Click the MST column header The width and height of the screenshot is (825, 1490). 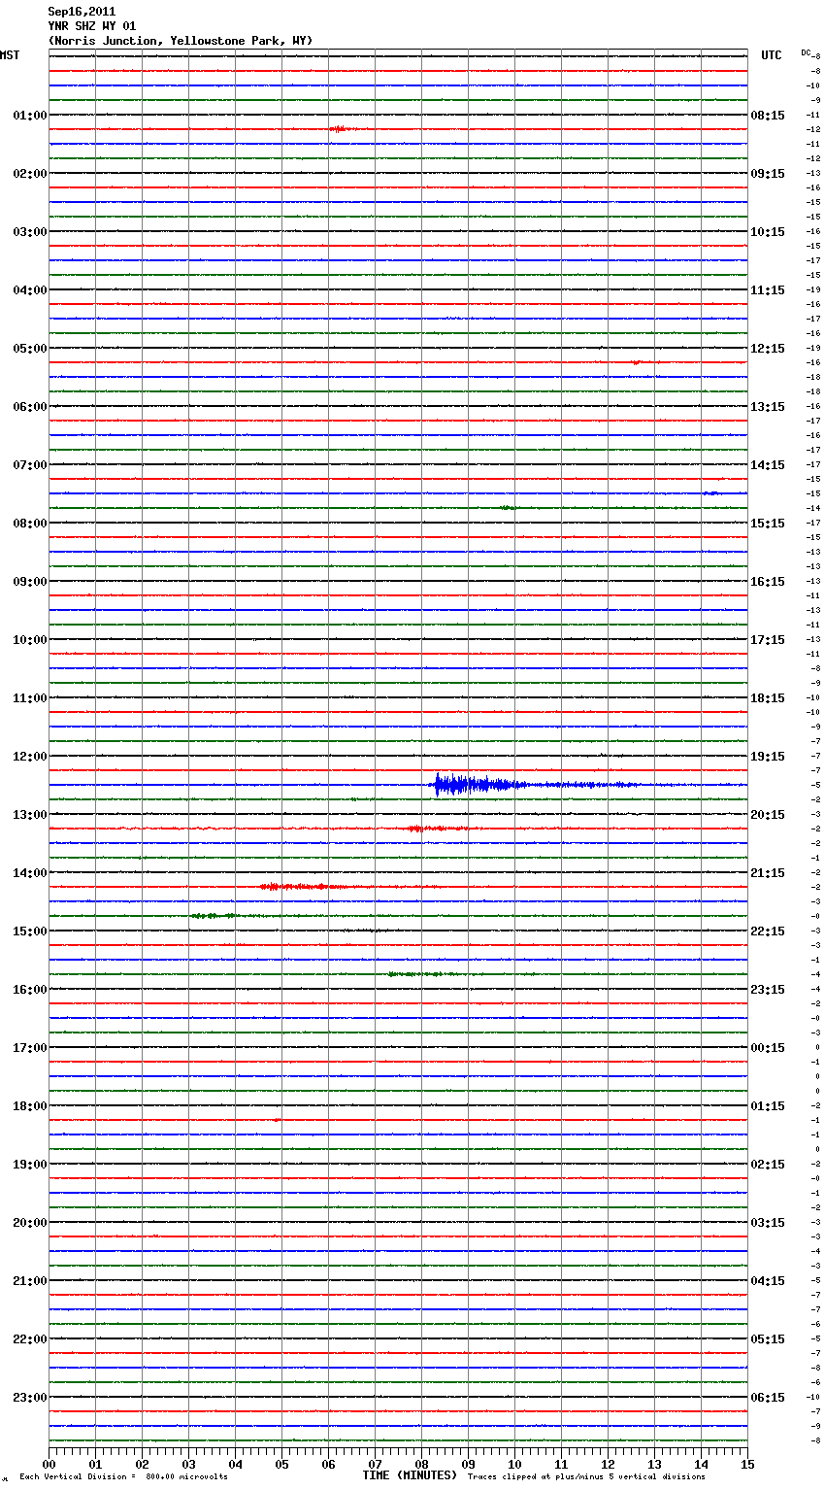(x=10, y=55)
